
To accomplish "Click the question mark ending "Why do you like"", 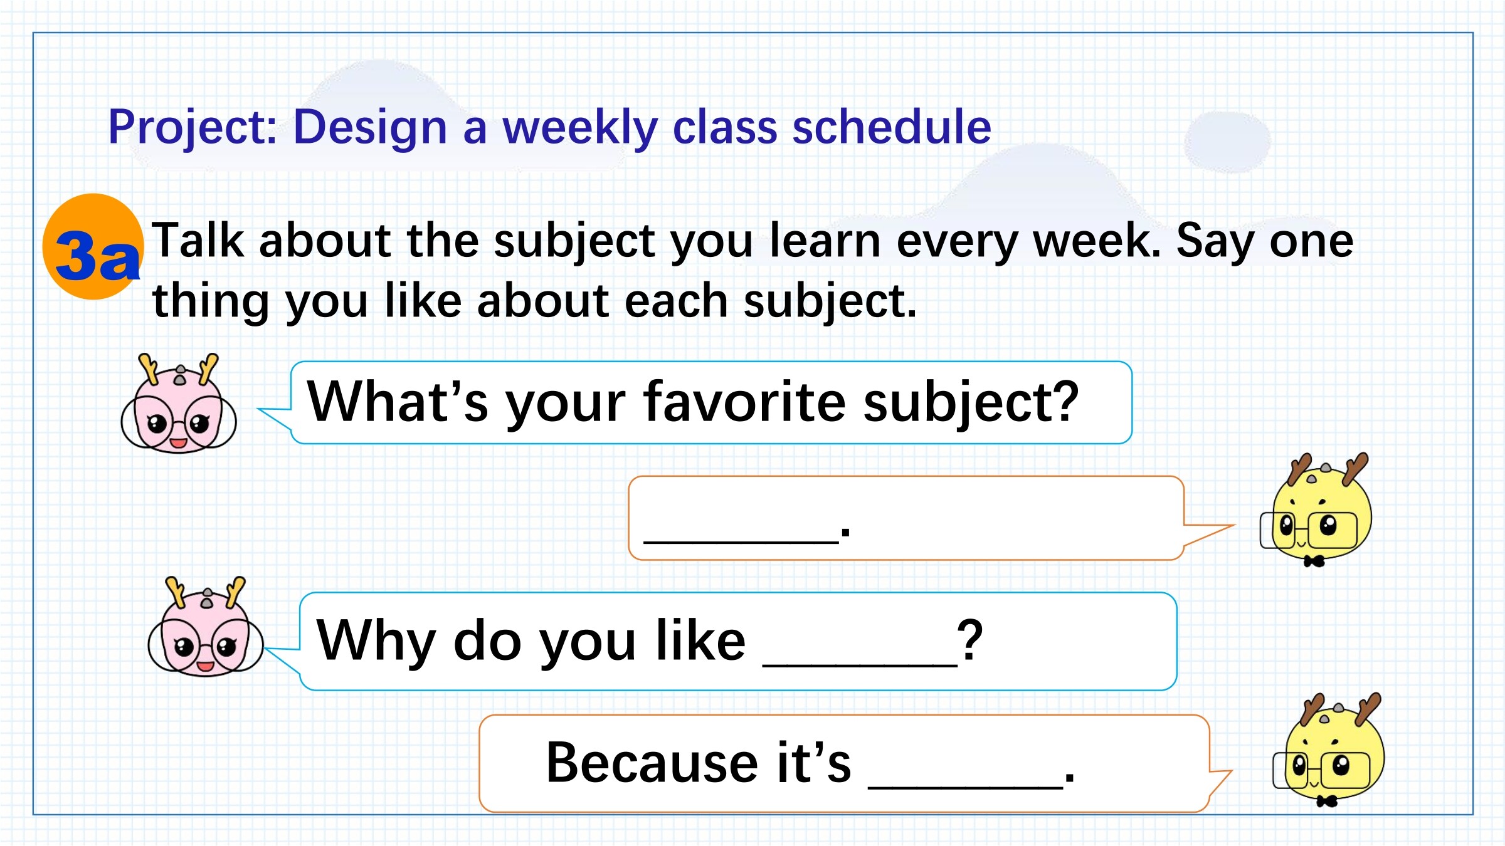I will click(x=970, y=640).
